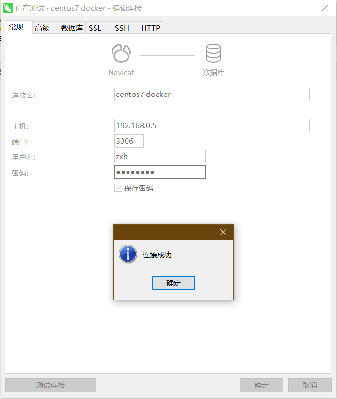337x399 pixels.
Task: Close the 连接成功 message box
Action: [x=223, y=232]
